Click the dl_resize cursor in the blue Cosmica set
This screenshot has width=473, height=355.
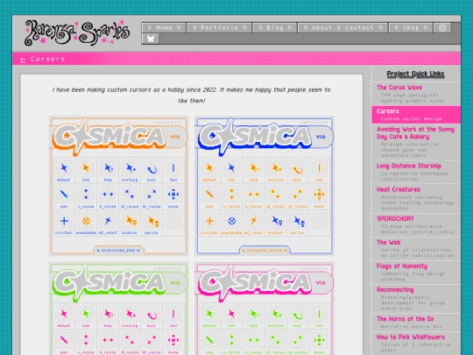pos(275,194)
